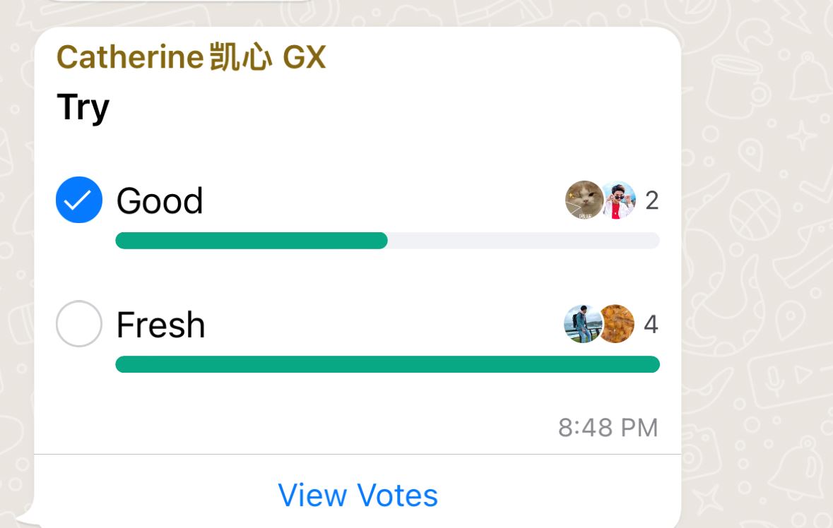Viewport: 833px width, 528px height.
Task: Expand vote details via View Votes
Action: coord(358,495)
